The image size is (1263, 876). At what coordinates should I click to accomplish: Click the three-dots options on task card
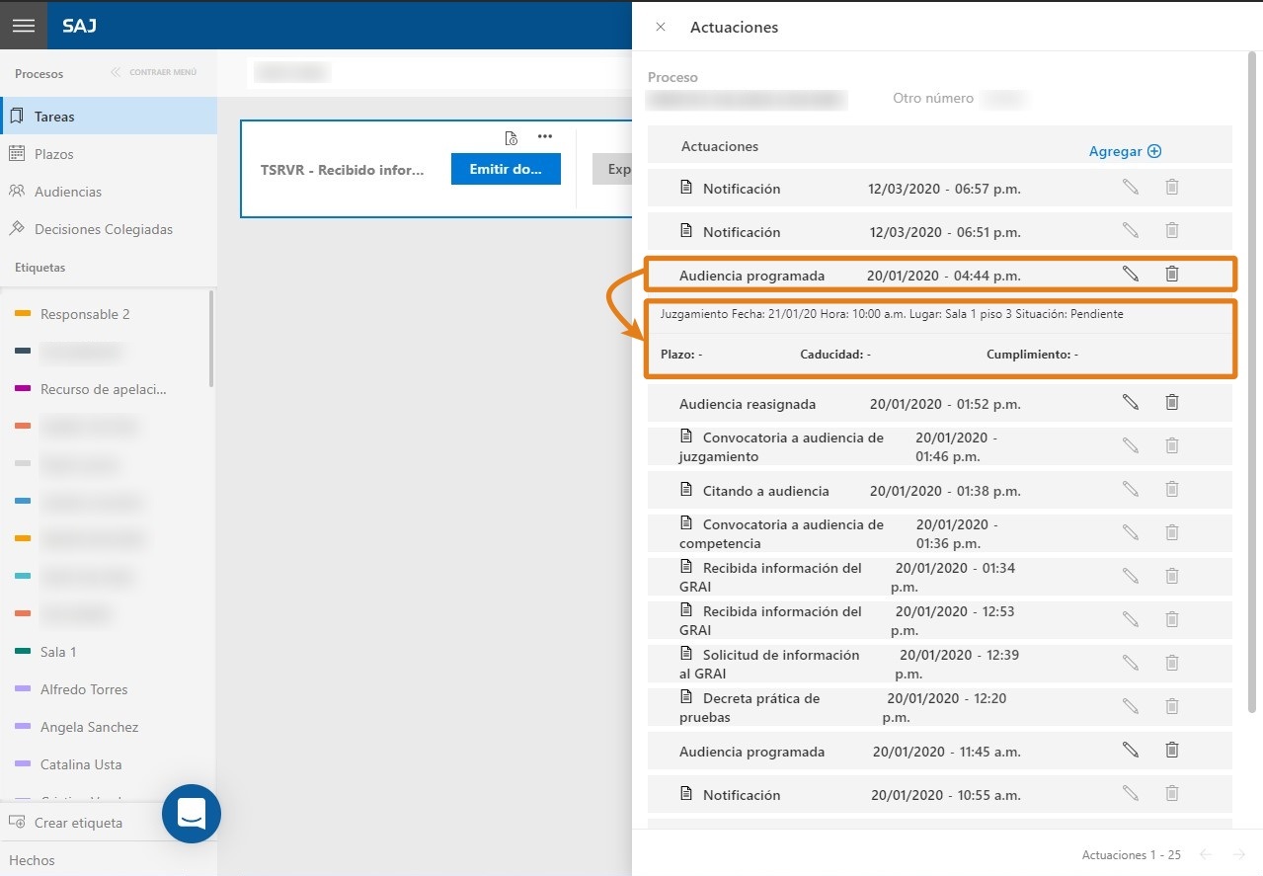coord(545,136)
